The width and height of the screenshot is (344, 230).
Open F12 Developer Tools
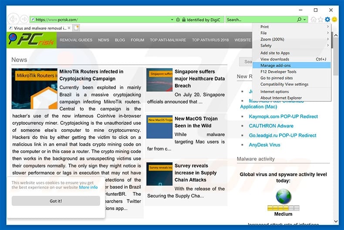tap(292, 72)
